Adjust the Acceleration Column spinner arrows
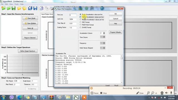 point(104,33)
